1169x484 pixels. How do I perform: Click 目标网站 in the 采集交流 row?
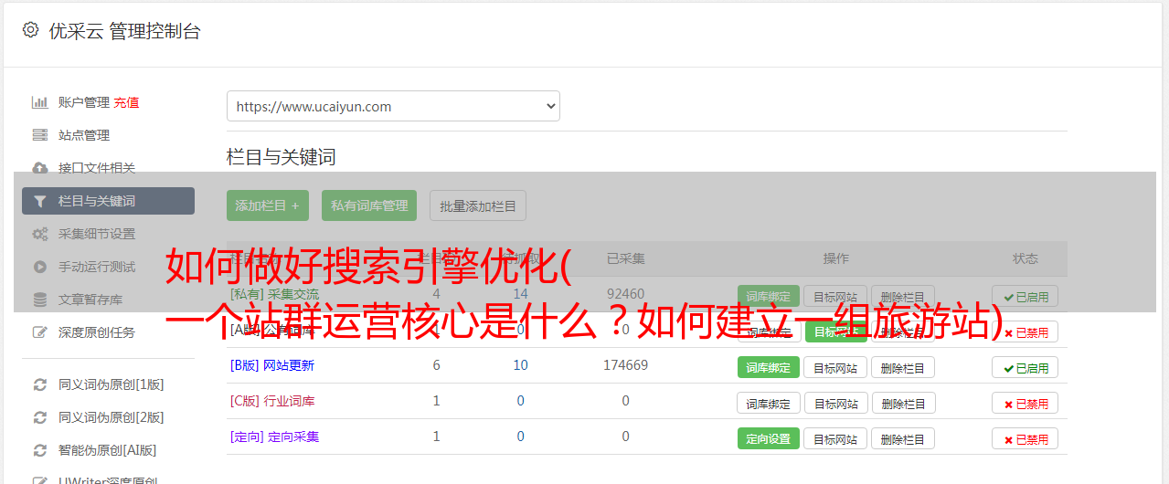click(x=835, y=296)
